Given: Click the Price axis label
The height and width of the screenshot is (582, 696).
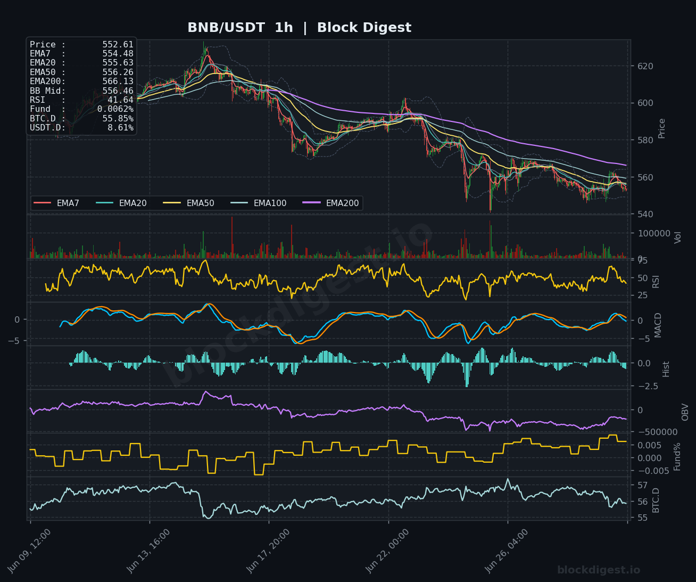Looking at the screenshot, I should (x=662, y=128).
